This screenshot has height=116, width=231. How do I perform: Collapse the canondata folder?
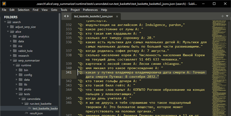coord(19,99)
